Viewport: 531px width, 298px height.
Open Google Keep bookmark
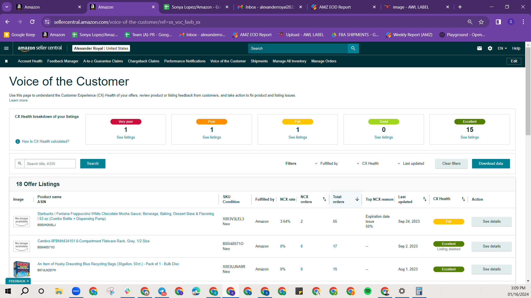19,35
